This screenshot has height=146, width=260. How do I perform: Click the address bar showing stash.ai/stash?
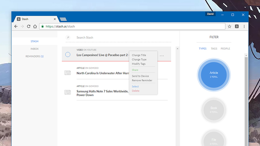point(132,26)
